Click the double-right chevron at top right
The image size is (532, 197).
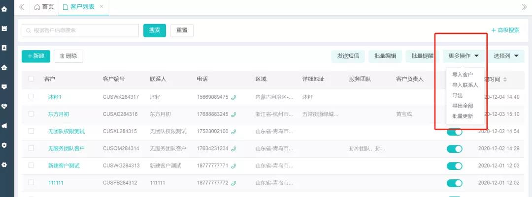click(524, 7)
